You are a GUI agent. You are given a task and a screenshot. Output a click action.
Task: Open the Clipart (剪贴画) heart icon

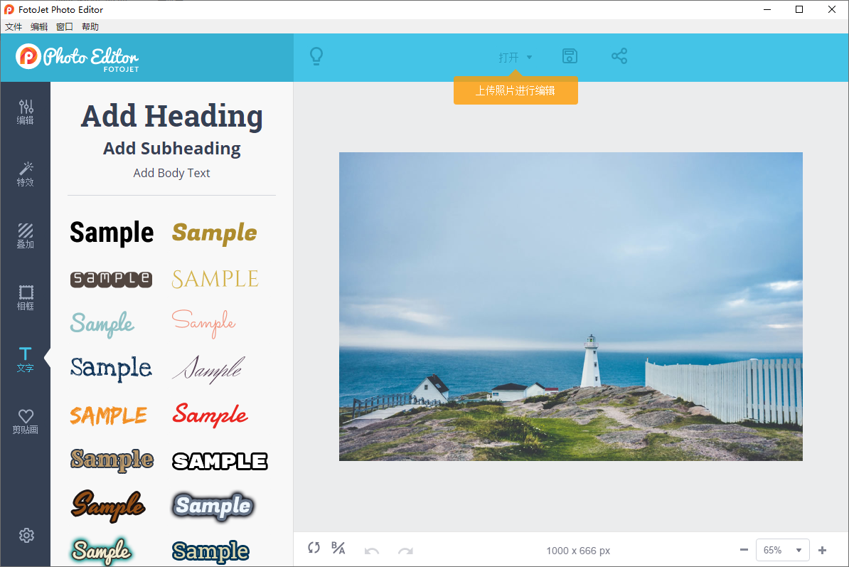click(x=26, y=421)
